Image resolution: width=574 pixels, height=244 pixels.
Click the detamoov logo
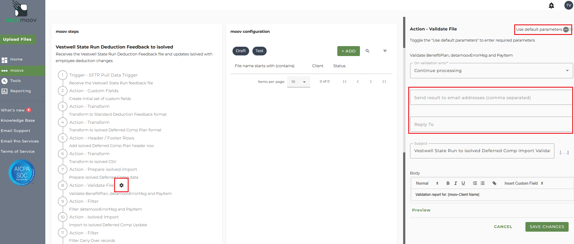click(x=21, y=12)
